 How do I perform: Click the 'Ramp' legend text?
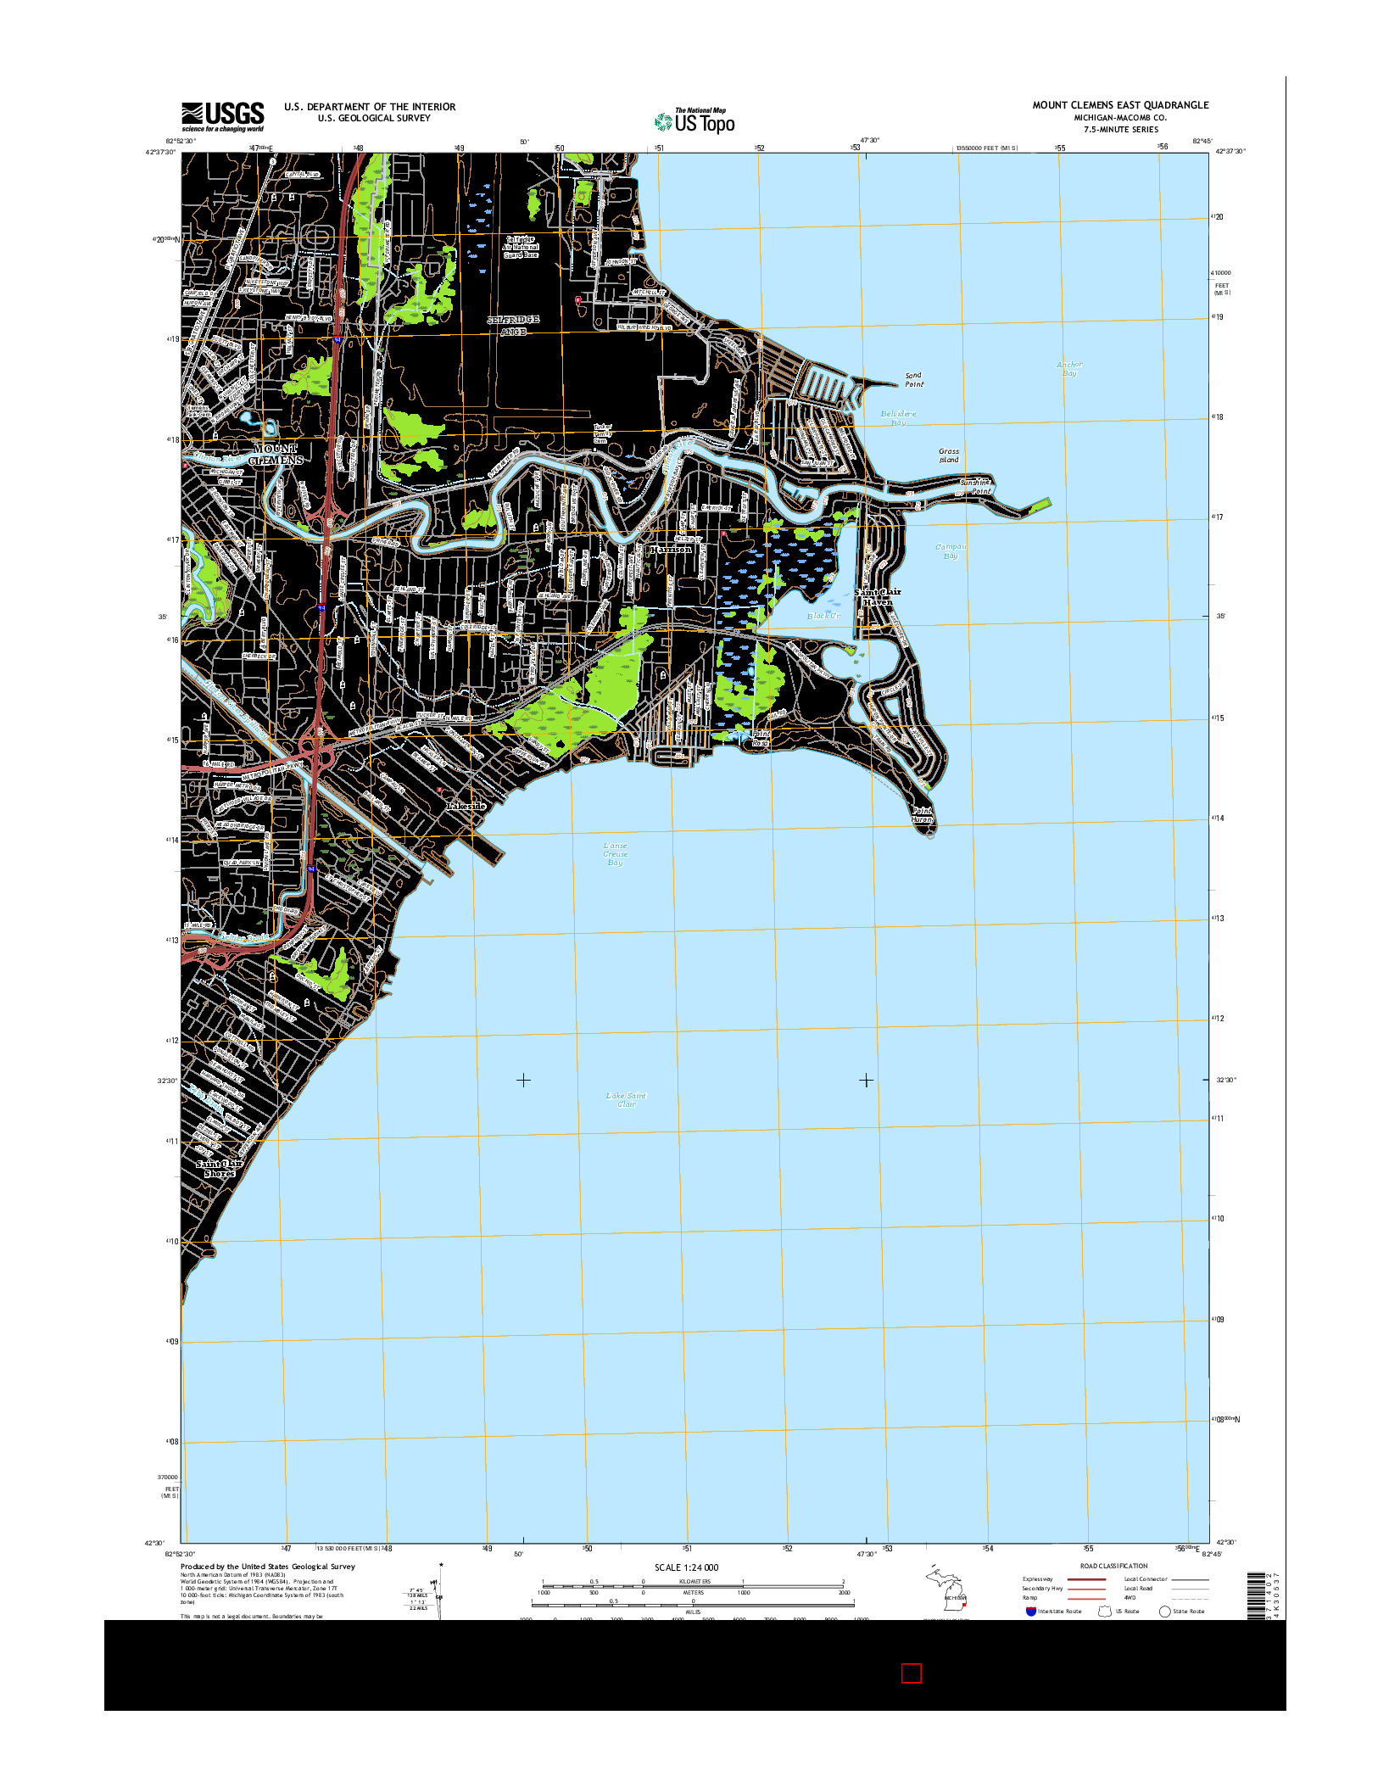[1029, 1598]
